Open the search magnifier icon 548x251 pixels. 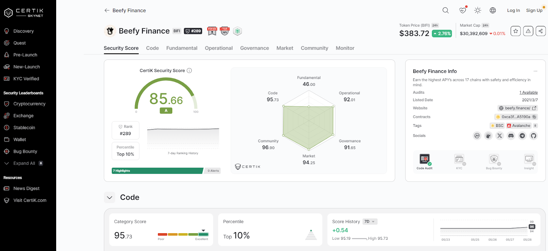[x=446, y=11]
